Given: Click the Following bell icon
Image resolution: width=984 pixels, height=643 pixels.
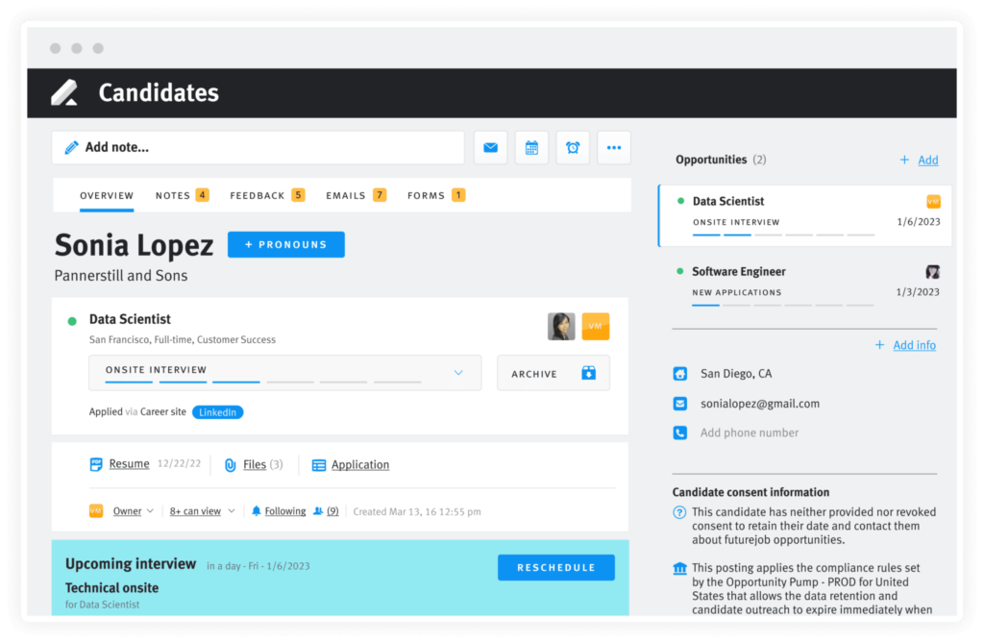Looking at the screenshot, I should coord(256,511).
